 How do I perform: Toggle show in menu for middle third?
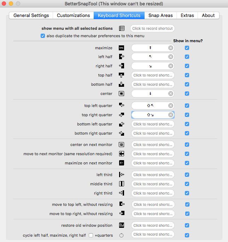pyautogui.click(x=187, y=184)
